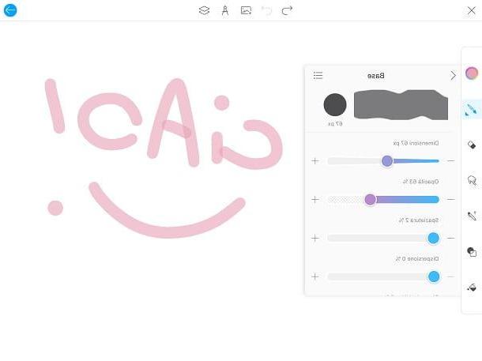This screenshot has width=482, height=361.
Task: Click the blue back arrow button
Action: coord(10,10)
